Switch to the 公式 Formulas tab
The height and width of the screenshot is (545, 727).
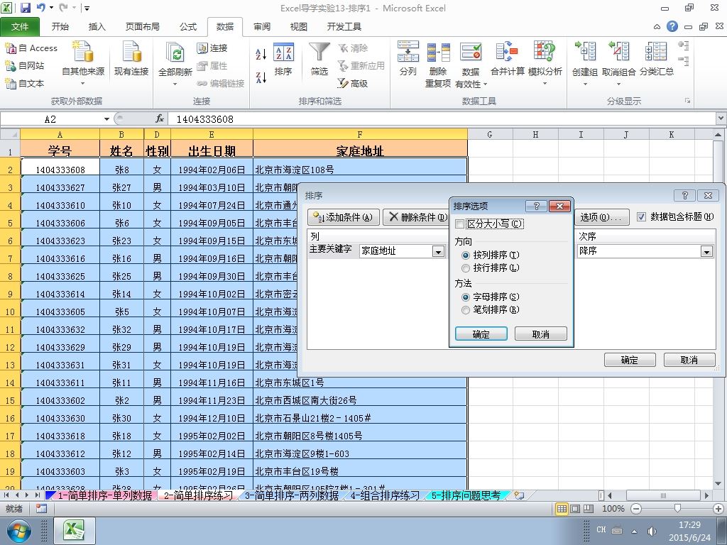(x=188, y=27)
